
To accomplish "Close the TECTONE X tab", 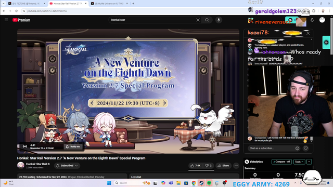I will coord(44,4).
